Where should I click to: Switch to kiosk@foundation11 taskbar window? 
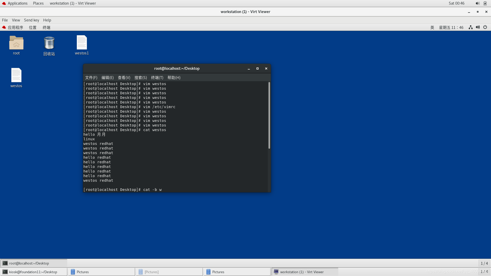pyautogui.click(x=34, y=272)
